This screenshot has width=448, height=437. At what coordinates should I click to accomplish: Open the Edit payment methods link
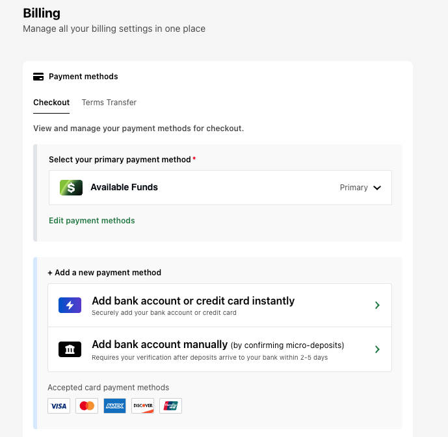pyautogui.click(x=92, y=221)
